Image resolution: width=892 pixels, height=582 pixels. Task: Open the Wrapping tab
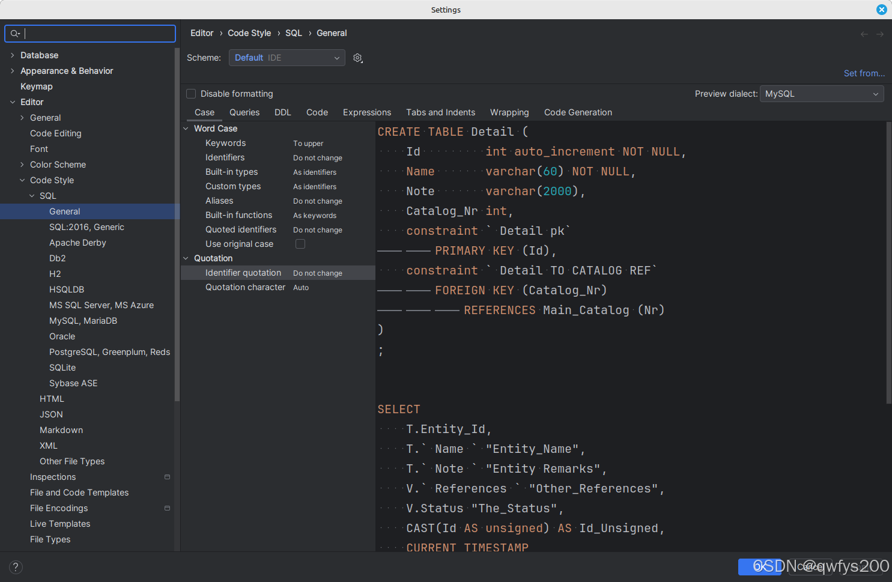click(x=509, y=112)
